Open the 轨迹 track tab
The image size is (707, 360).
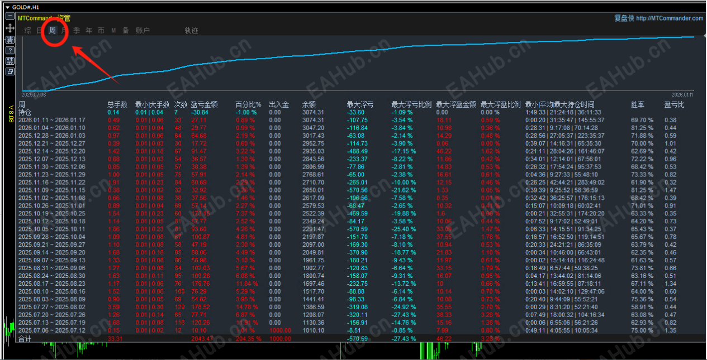192,30
